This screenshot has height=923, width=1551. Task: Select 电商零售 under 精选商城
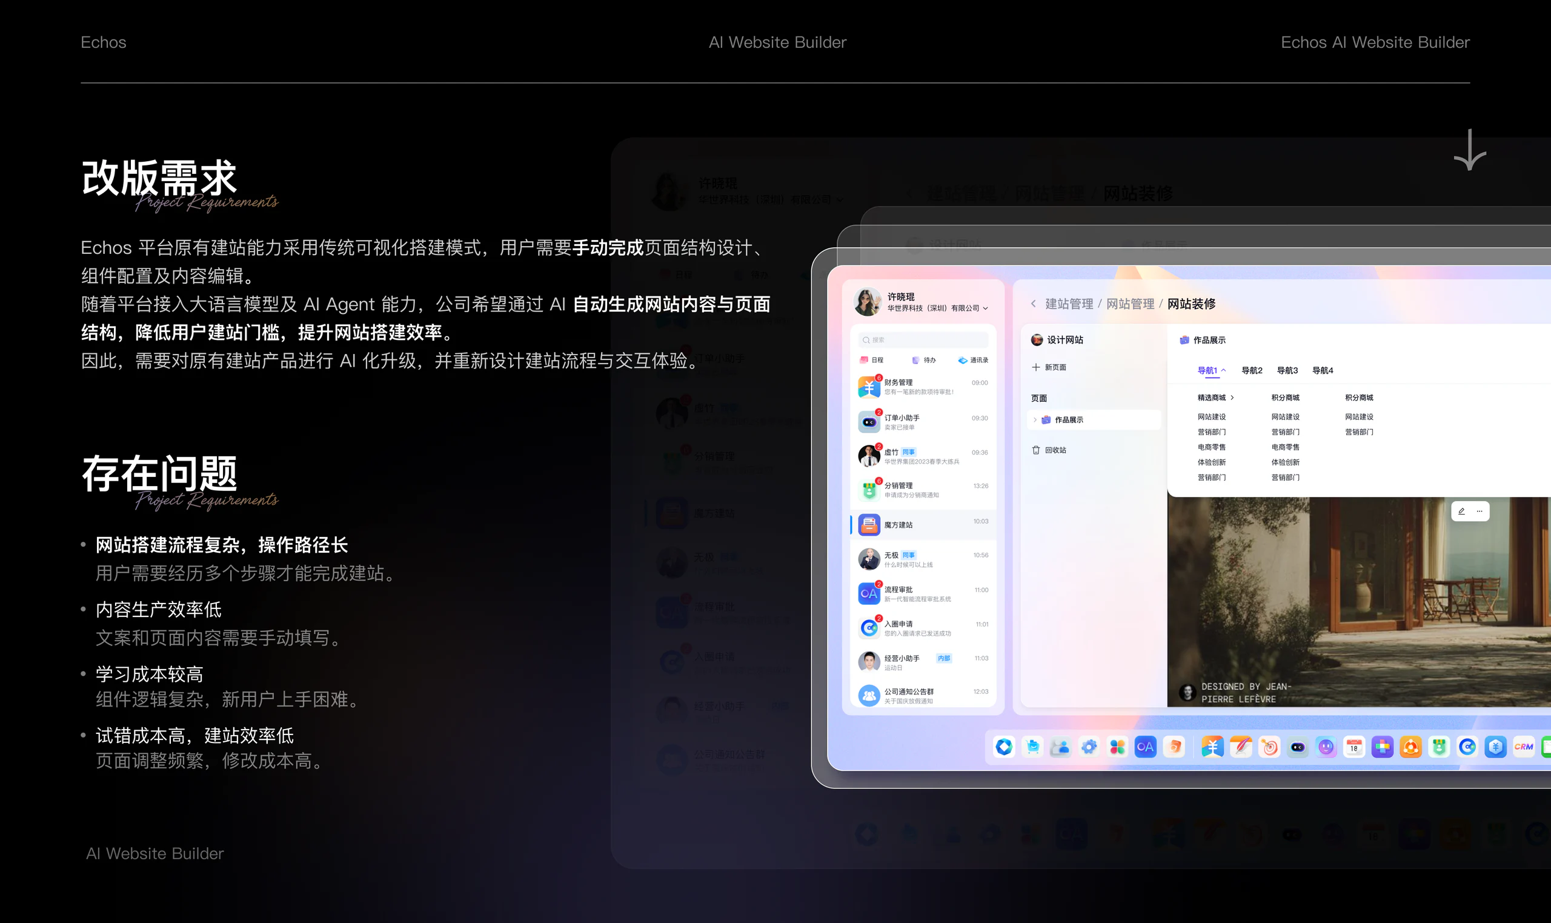(x=1212, y=447)
